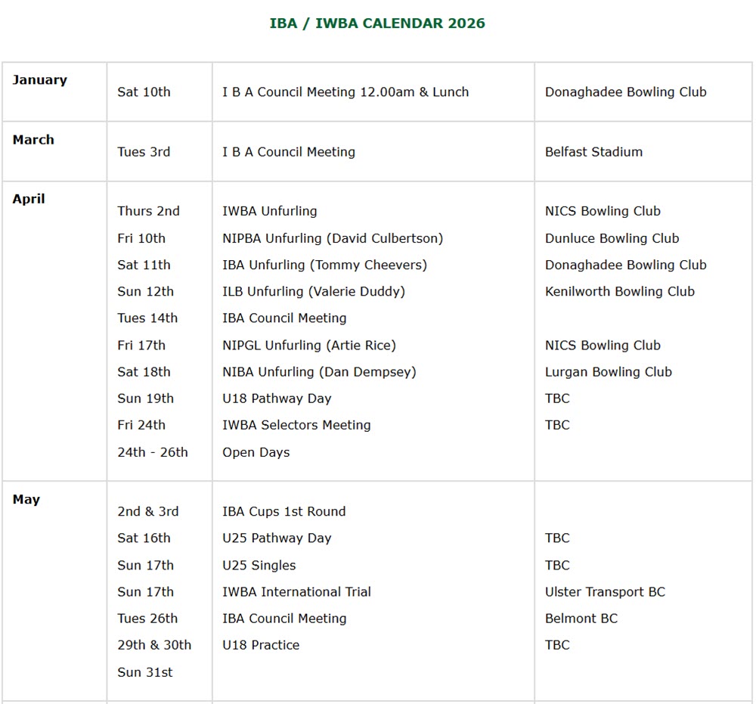Screen dimensions: 756x704
Task: Click 'NIPBA Unfurling (David Culbertson)'
Action: 333,239
